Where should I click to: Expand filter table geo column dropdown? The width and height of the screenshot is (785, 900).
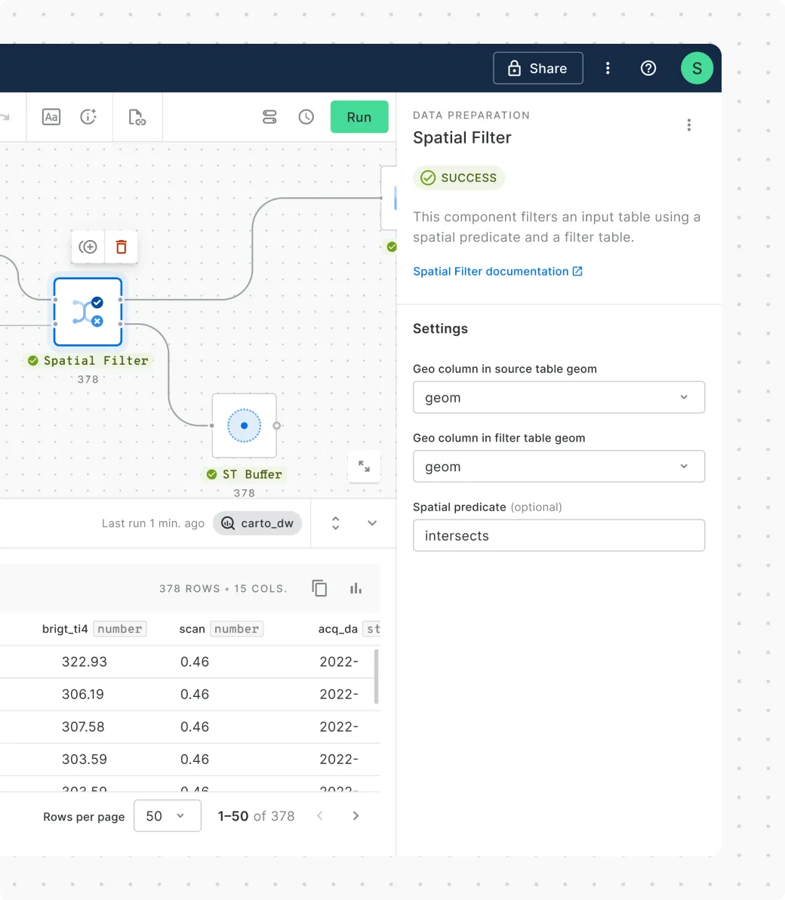tap(559, 467)
